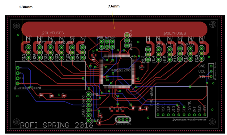Select the Bluetooth Board outline label

point(28,88)
